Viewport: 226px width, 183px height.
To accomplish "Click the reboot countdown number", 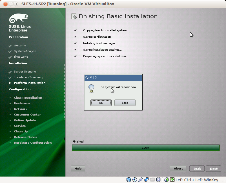I will [118, 94].
